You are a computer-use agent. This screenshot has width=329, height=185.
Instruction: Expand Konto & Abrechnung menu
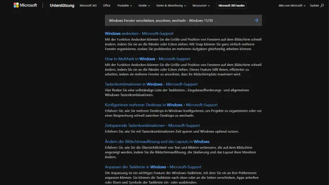[171, 6]
